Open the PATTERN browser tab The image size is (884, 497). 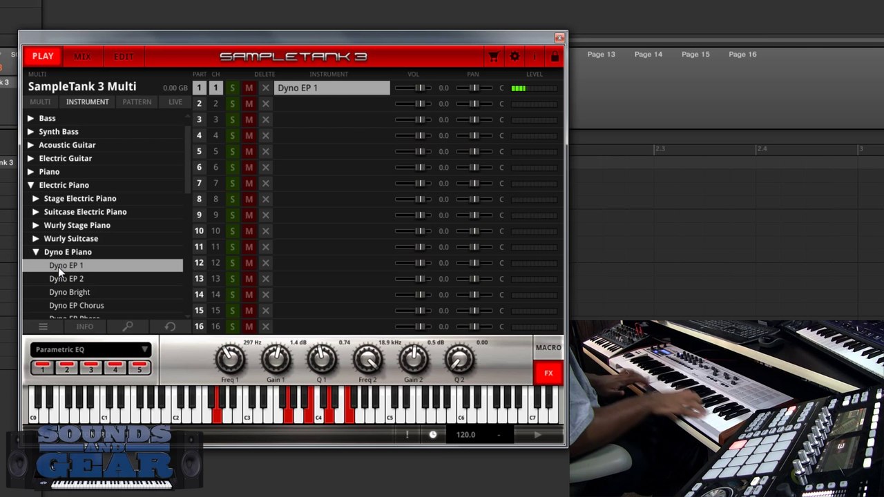point(137,102)
